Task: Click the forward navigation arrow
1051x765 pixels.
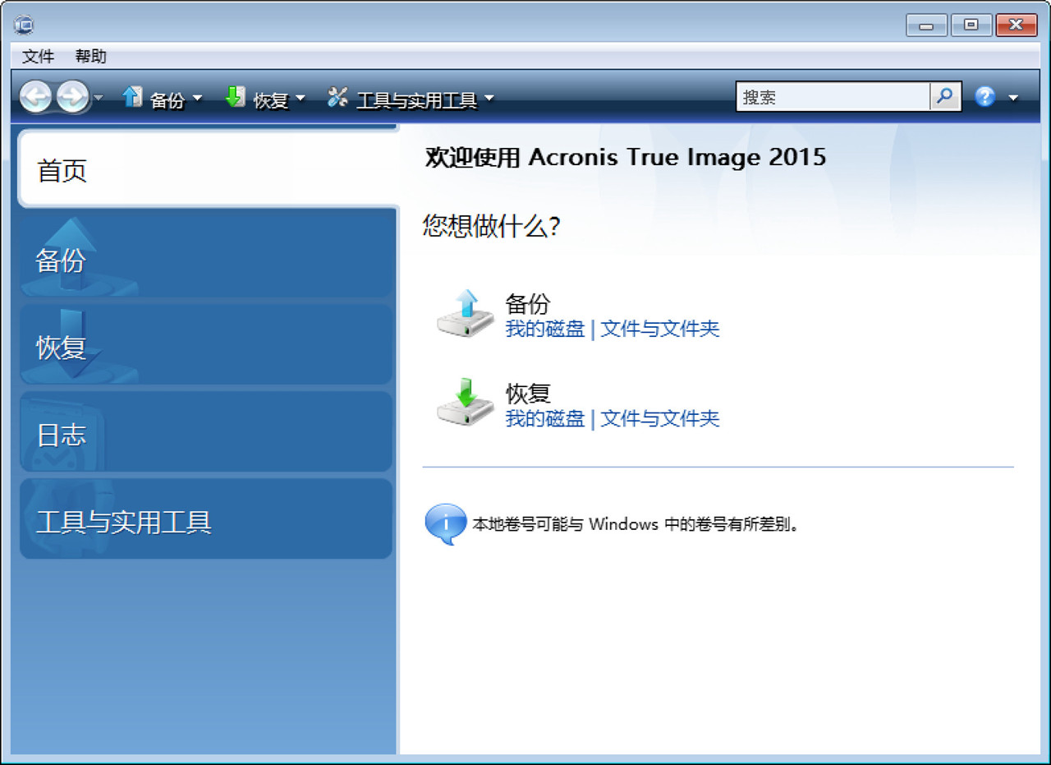Action: (x=71, y=97)
